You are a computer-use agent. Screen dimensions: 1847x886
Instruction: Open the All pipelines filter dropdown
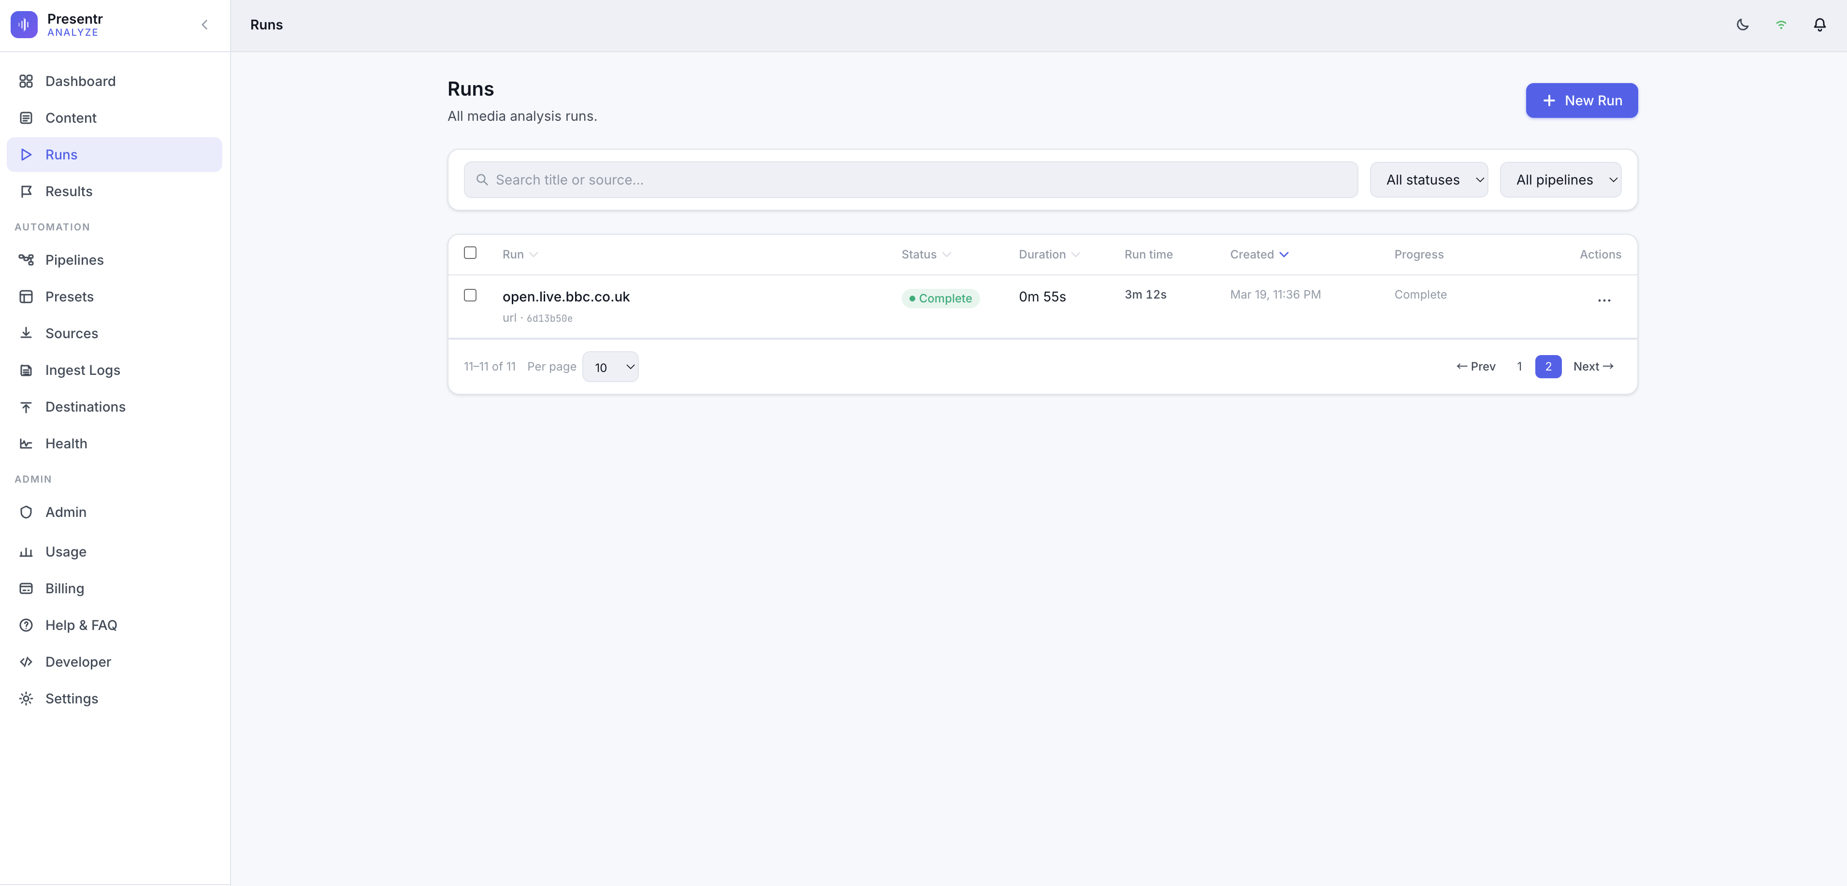pyautogui.click(x=1561, y=179)
